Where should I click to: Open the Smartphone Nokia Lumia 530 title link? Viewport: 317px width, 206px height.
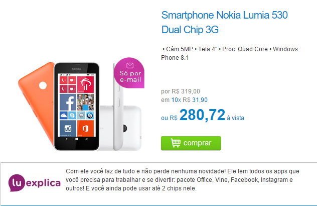tap(224, 22)
